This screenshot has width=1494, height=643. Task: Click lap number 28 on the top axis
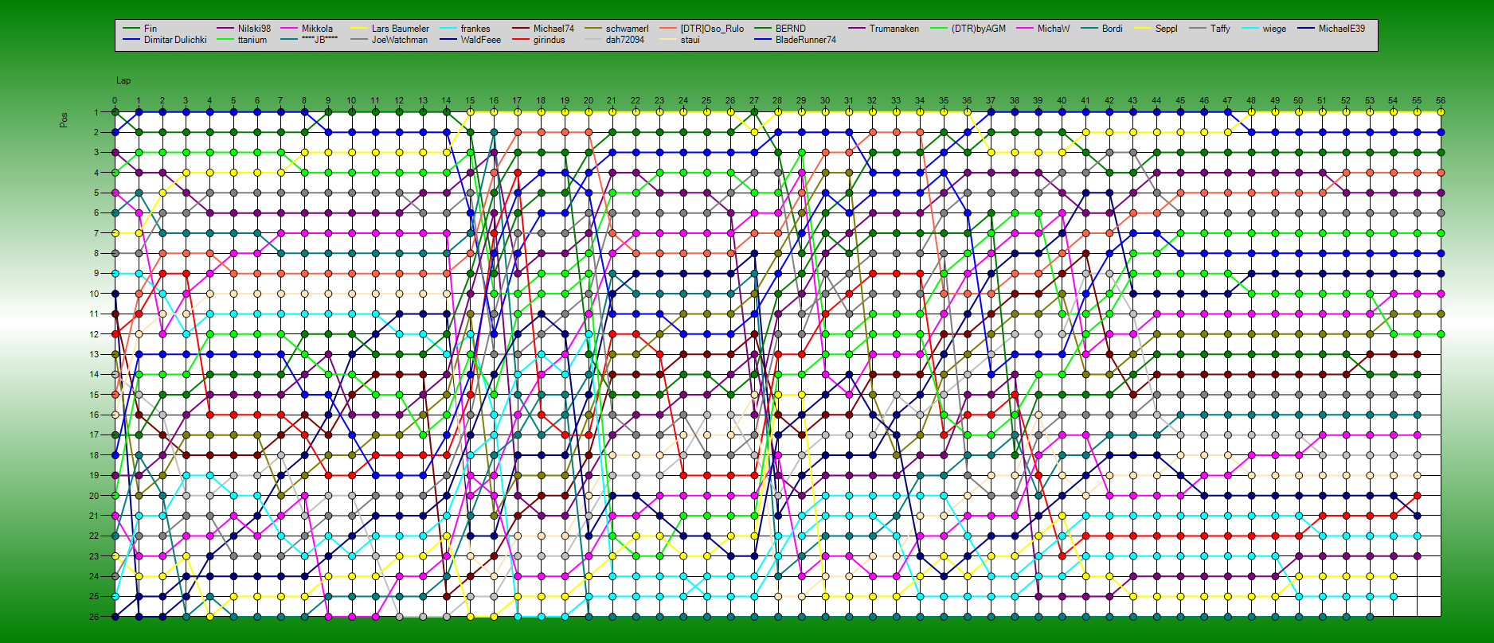pos(777,101)
